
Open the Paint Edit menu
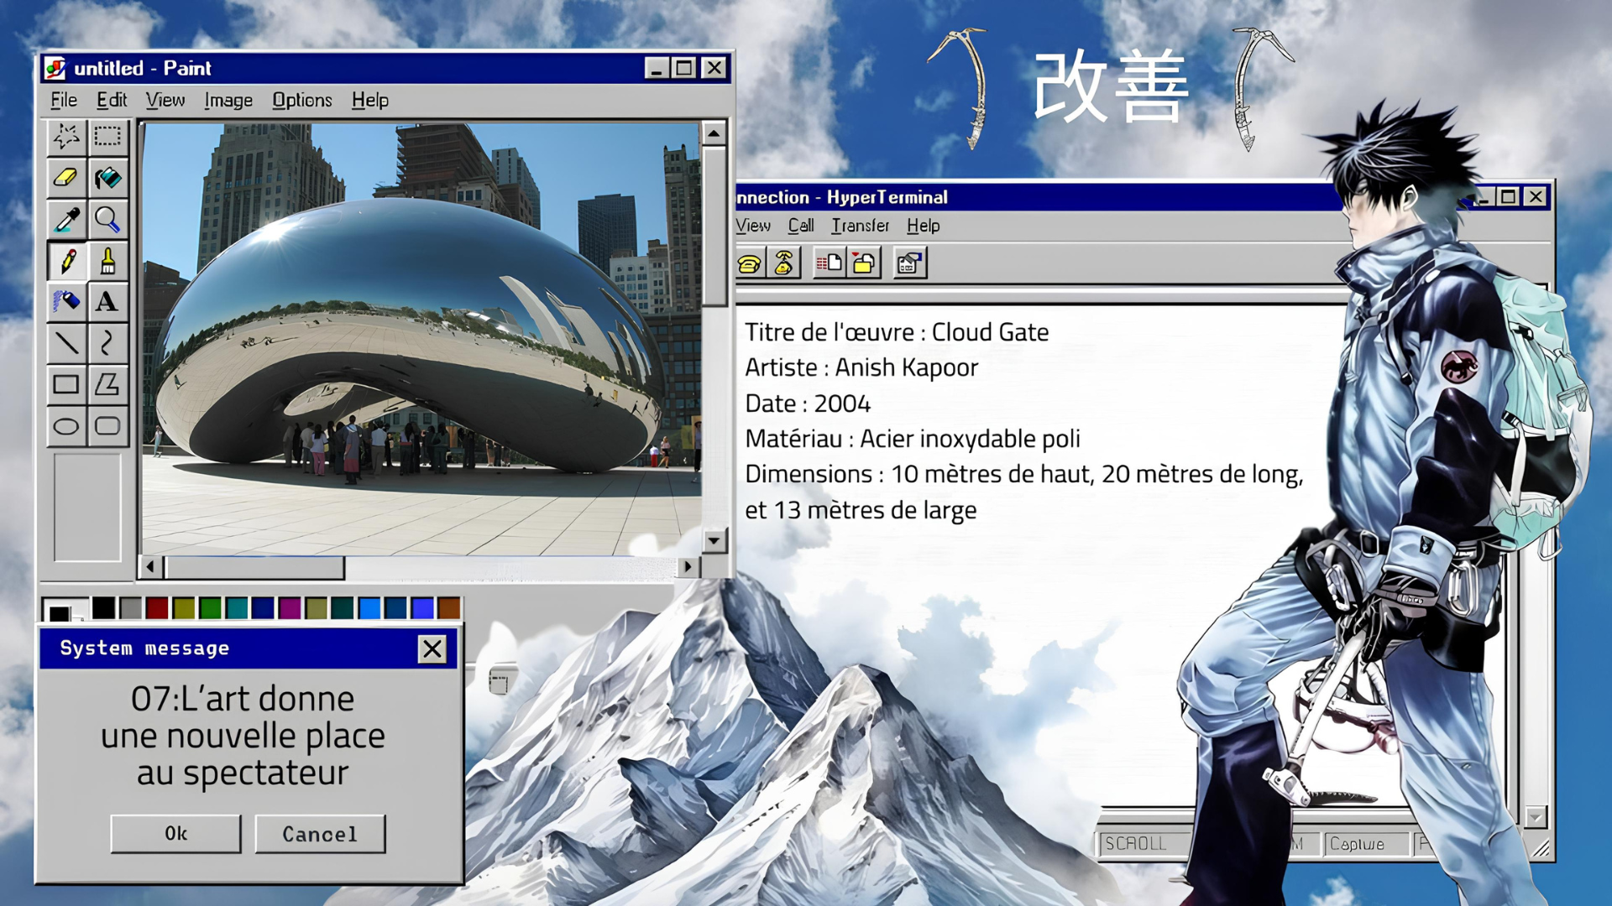112,101
